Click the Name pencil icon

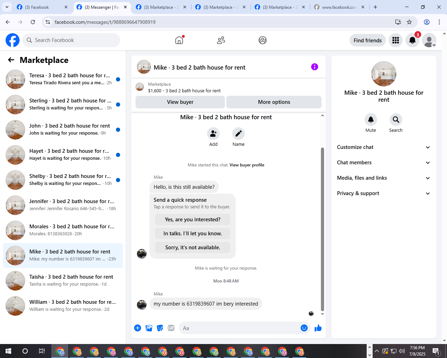click(239, 134)
